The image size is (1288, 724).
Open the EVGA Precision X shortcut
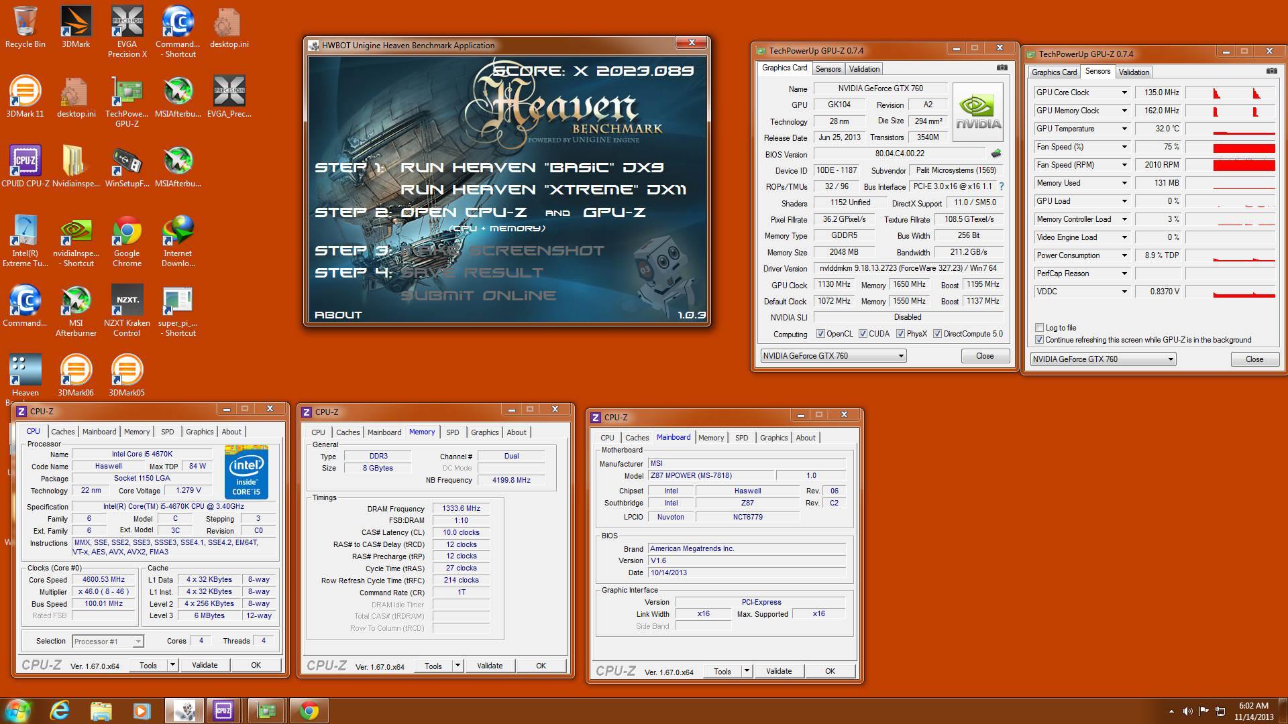(127, 32)
